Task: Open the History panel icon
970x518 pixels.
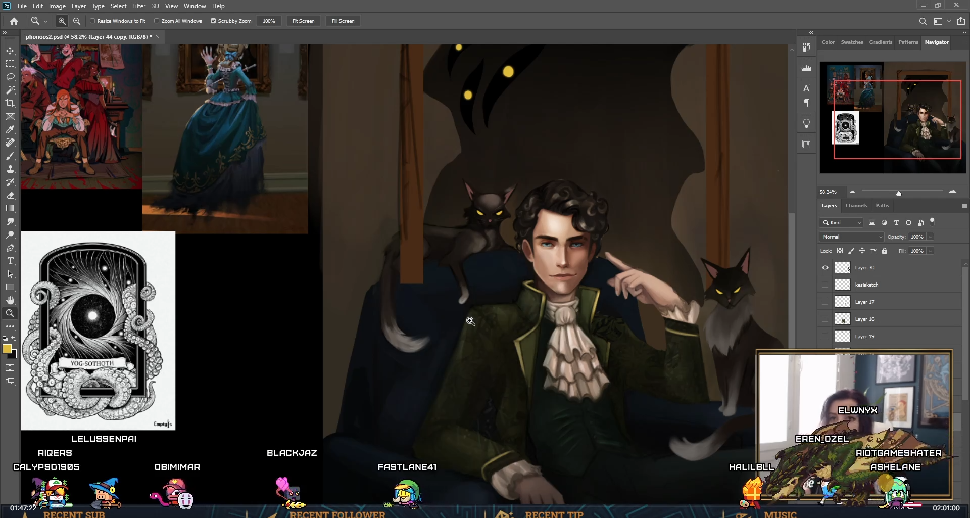Action: click(x=806, y=47)
